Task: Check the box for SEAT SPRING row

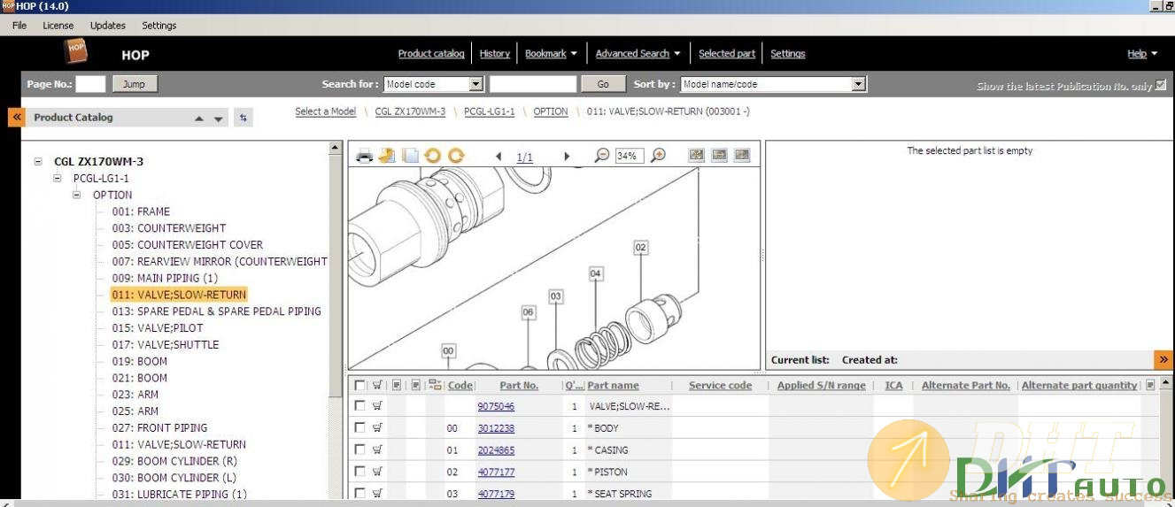Action: [359, 493]
